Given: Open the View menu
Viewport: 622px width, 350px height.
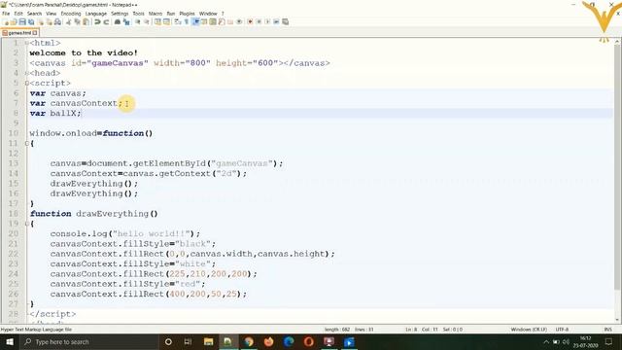Looking at the screenshot, I should (x=52, y=14).
